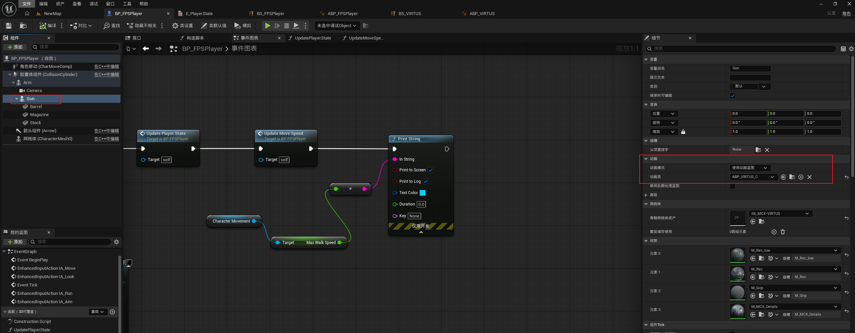Open the 动画类 ABP_VIRTUS_C dropdown
This screenshot has width=855, height=333.
753,177
